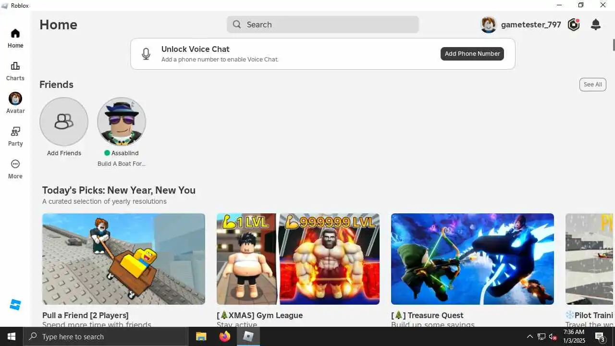The width and height of the screenshot is (615, 346).
Task: Open the Robux balance icon
Action: 574,25
